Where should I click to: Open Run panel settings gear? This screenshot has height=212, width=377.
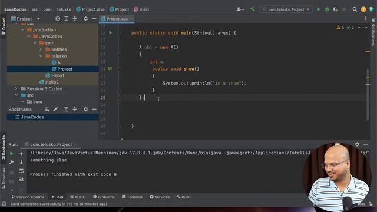[357, 144]
